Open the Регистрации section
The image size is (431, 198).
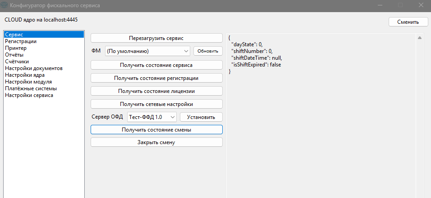(x=44, y=41)
